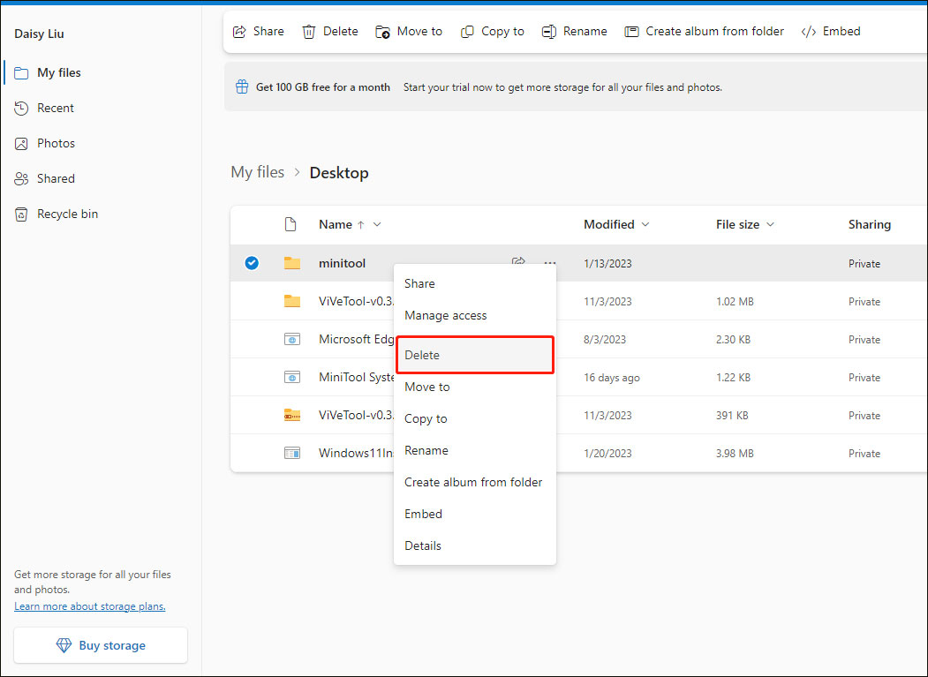The image size is (928, 677).
Task: Open the Microsoft Edge file name
Action: (x=357, y=339)
